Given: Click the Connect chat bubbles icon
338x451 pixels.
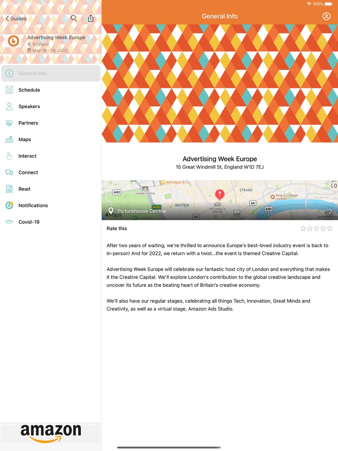Looking at the screenshot, I should [x=9, y=172].
